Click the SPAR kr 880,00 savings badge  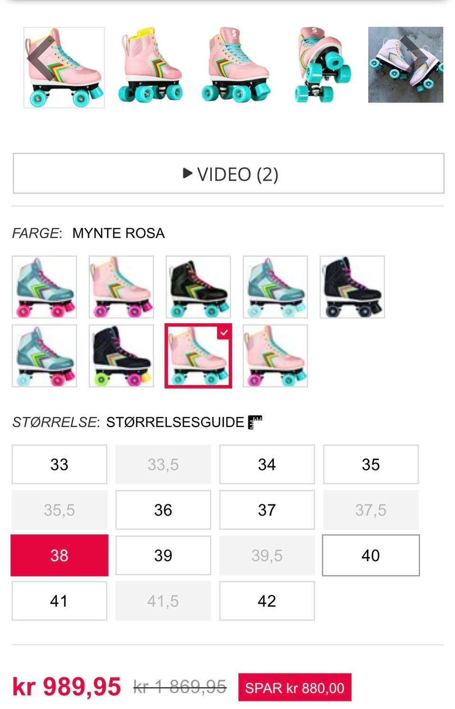[295, 687]
